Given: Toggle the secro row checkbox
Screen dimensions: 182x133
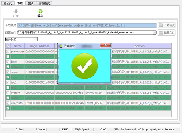Looking at the screenshot, I should pyautogui.click(x=8, y=72).
